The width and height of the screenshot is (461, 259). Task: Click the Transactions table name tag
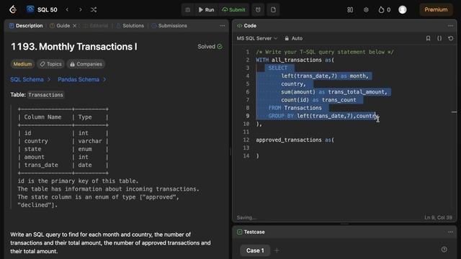(45, 95)
